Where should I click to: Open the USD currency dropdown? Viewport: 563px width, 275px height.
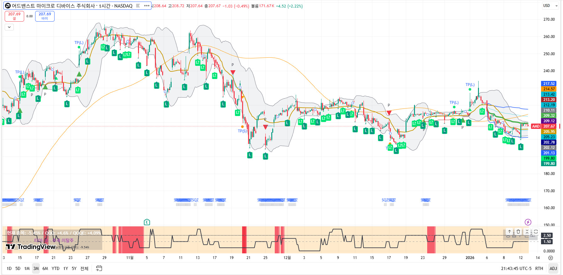pos(550,6)
